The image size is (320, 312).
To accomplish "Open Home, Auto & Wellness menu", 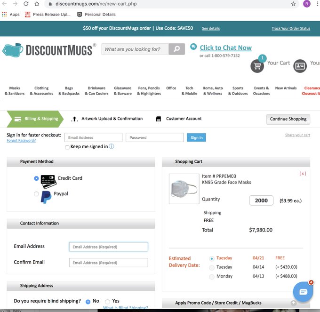I will (213, 91).
